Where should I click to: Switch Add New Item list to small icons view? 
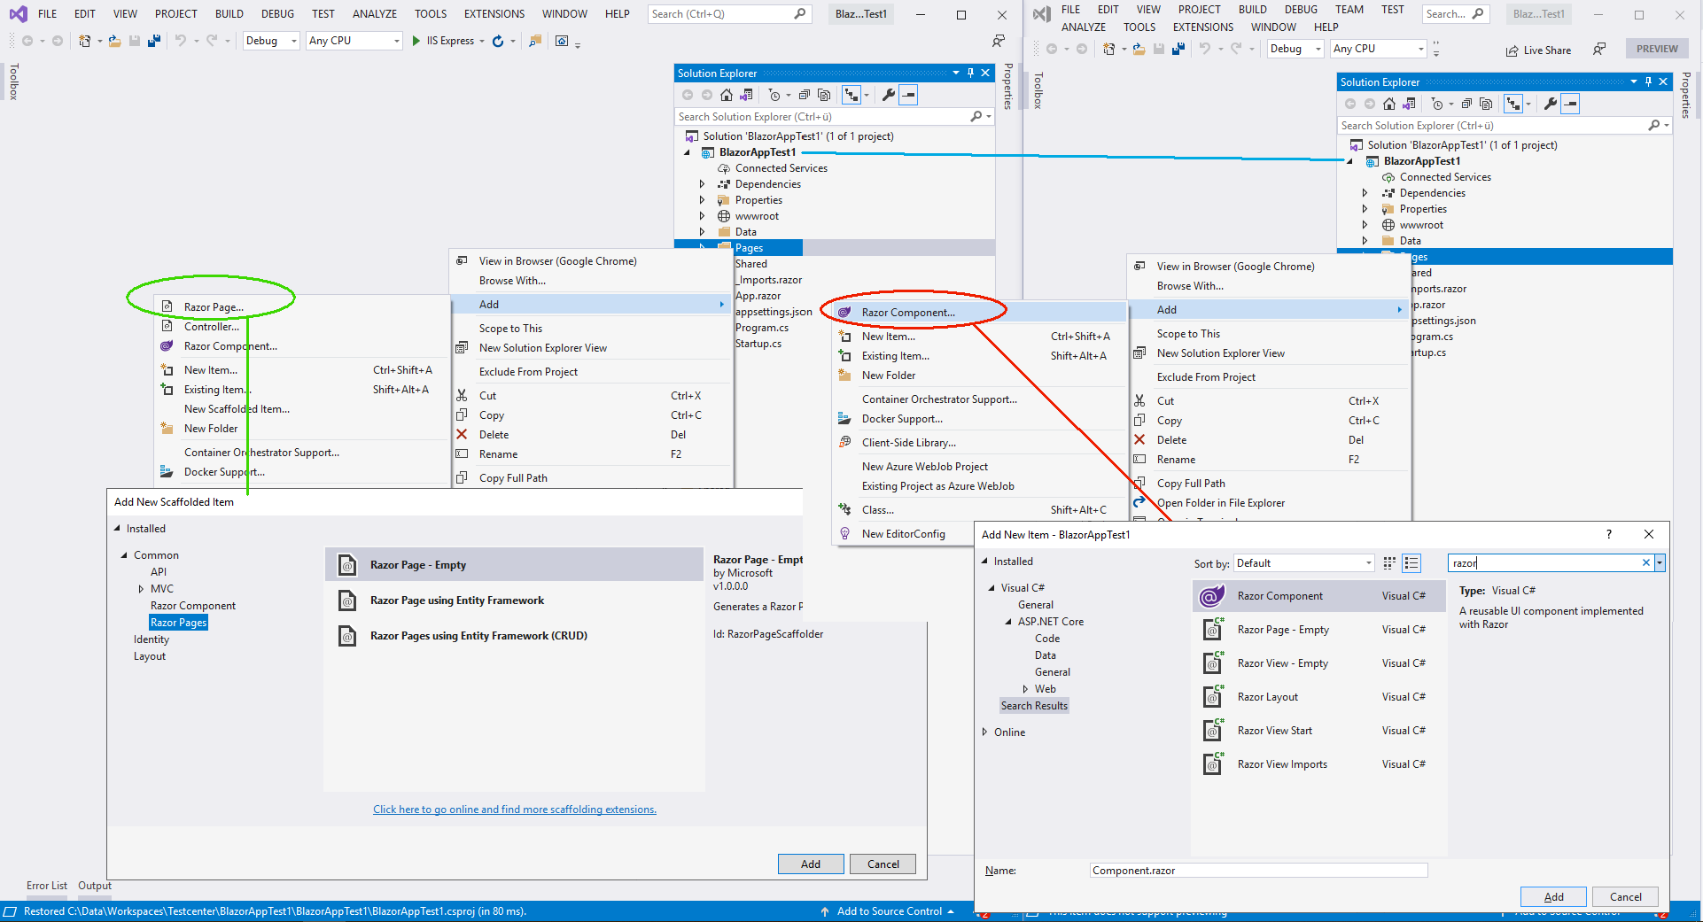point(1389,562)
